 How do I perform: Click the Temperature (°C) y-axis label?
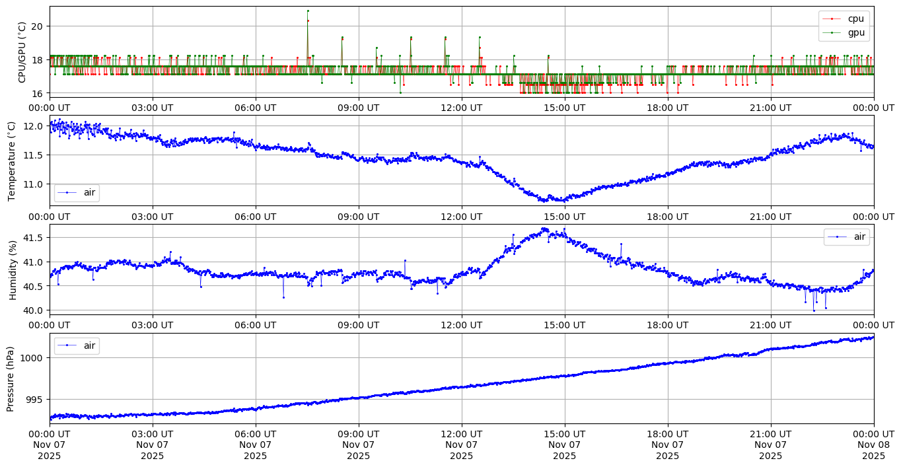click(x=11, y=161)
